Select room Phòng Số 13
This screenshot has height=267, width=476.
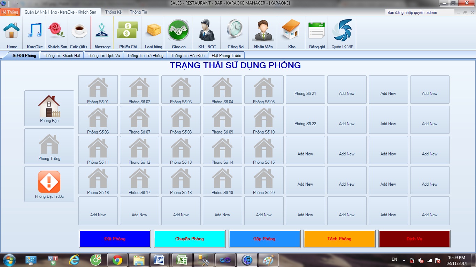click(x=181, y=150)
